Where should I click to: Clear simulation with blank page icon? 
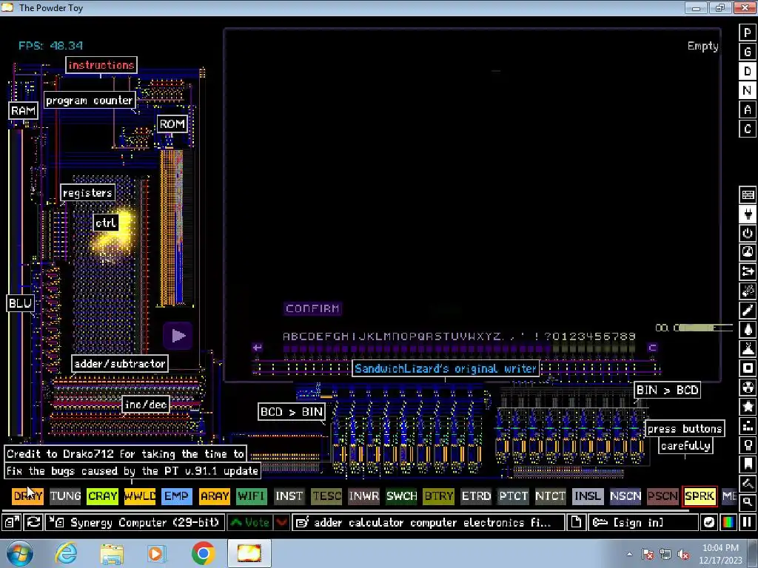(x=576, y=522)
